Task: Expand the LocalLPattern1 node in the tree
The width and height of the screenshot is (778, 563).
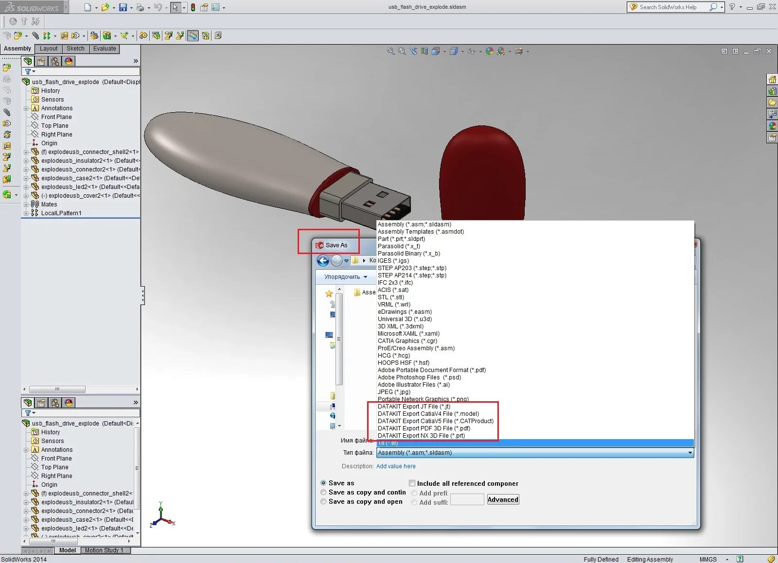Action: 26,213
